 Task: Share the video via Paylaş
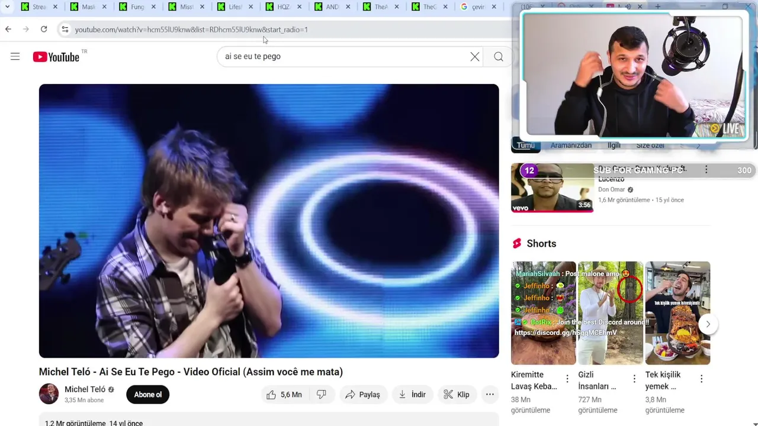pyautogui.click(x=363, y=395)
